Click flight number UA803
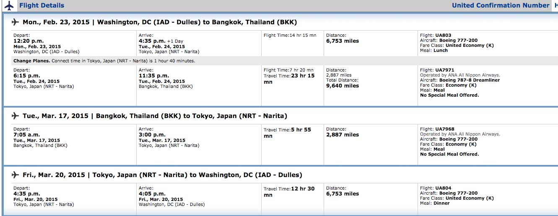This screenshot has width=558, height=216. [x=444, y=35]
